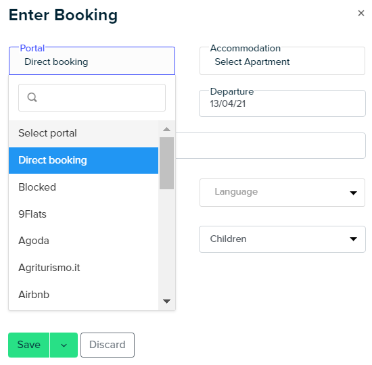Click the Discard button
The width and height of the screenshot is (372, 365).
pyautogui.click(x=108, y=345)
